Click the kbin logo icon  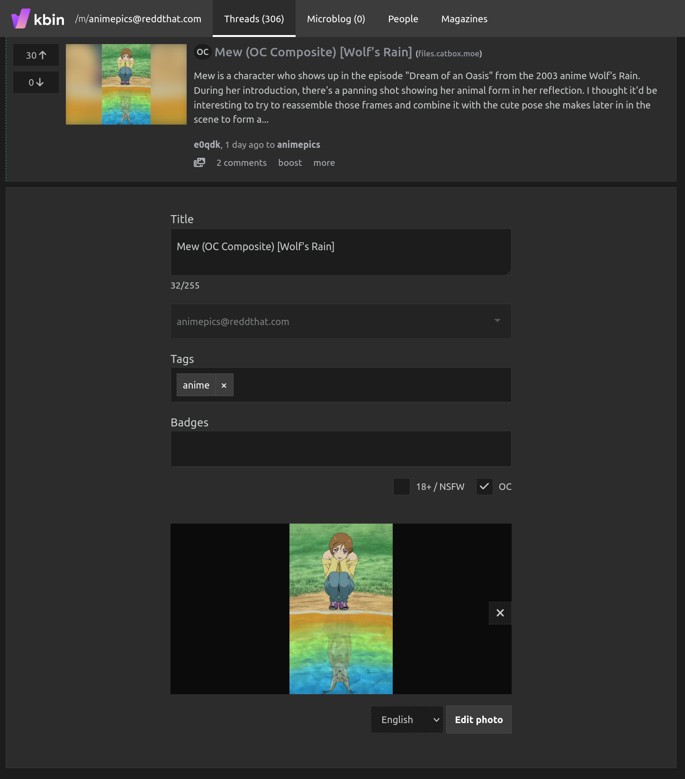click(21, 19)
